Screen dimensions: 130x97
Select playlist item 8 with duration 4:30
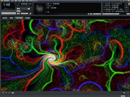pos(115,6)
